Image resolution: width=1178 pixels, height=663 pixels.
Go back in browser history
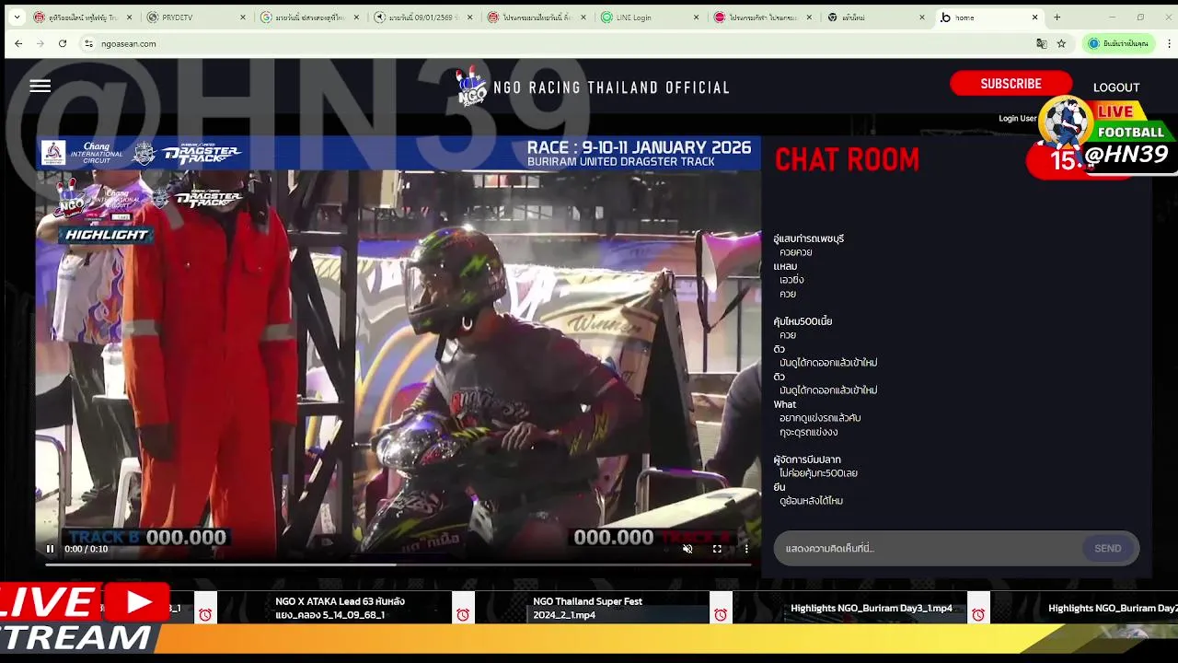[x=18, y=43]
